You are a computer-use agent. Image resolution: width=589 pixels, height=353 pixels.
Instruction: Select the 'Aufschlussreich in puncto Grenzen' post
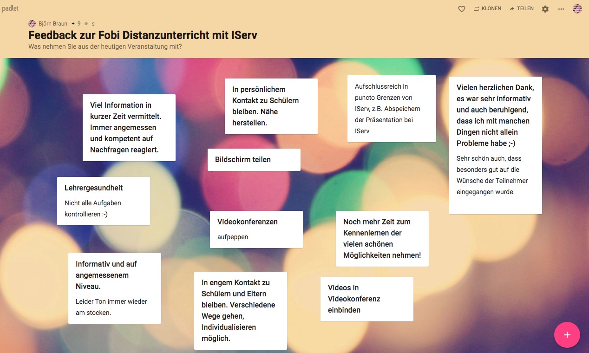[392, 109]
